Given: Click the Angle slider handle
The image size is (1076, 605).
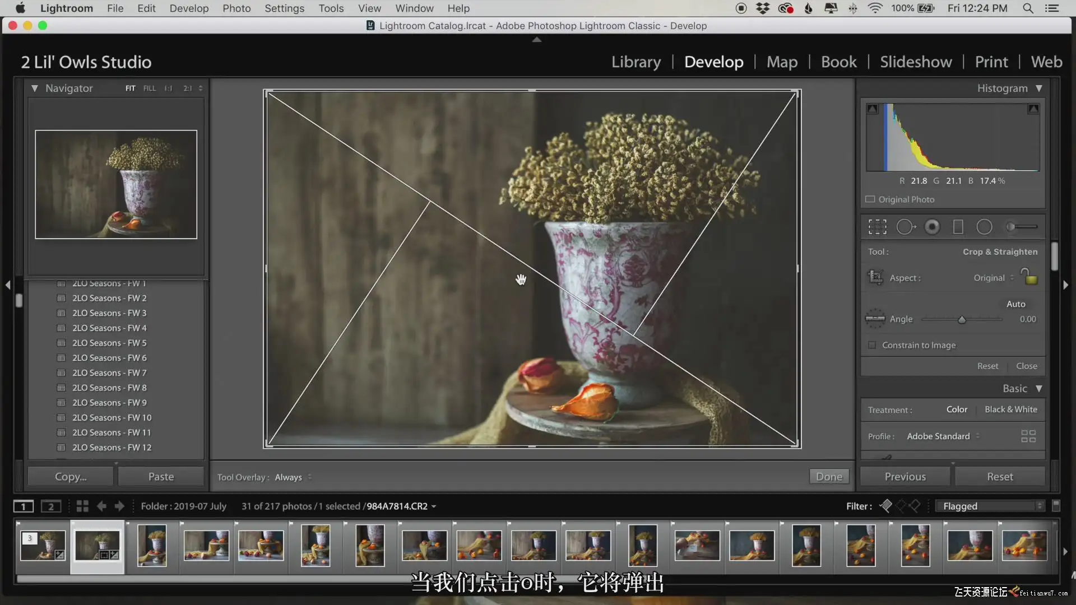Looking at the screenshot, I should point(962,319).
